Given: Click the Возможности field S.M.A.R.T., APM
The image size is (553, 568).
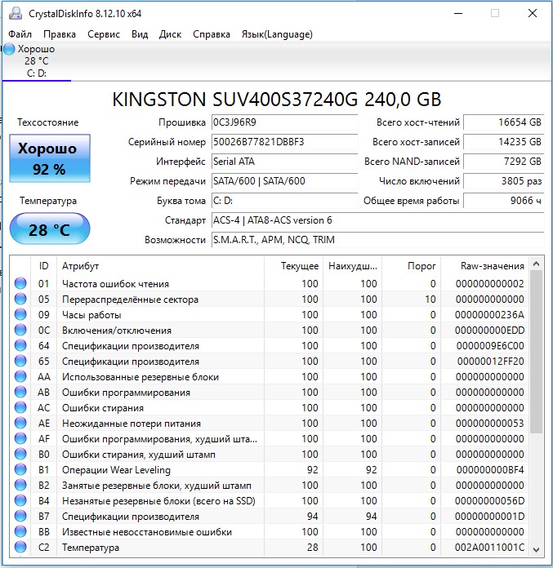Looking at the screenshot, I should [x=378, y=240].
